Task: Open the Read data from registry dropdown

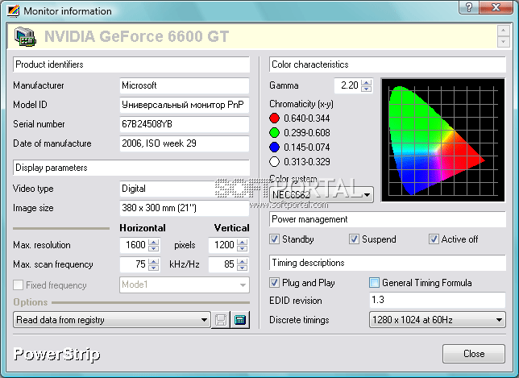Action: [112, 320]
